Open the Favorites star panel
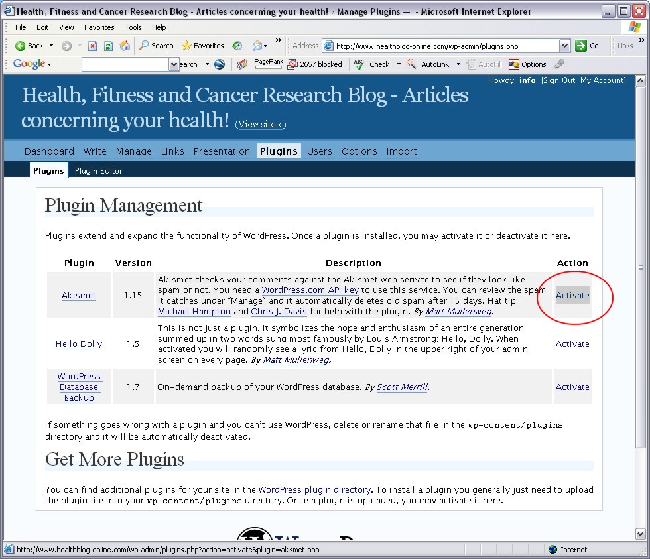 tap(203, 46)
